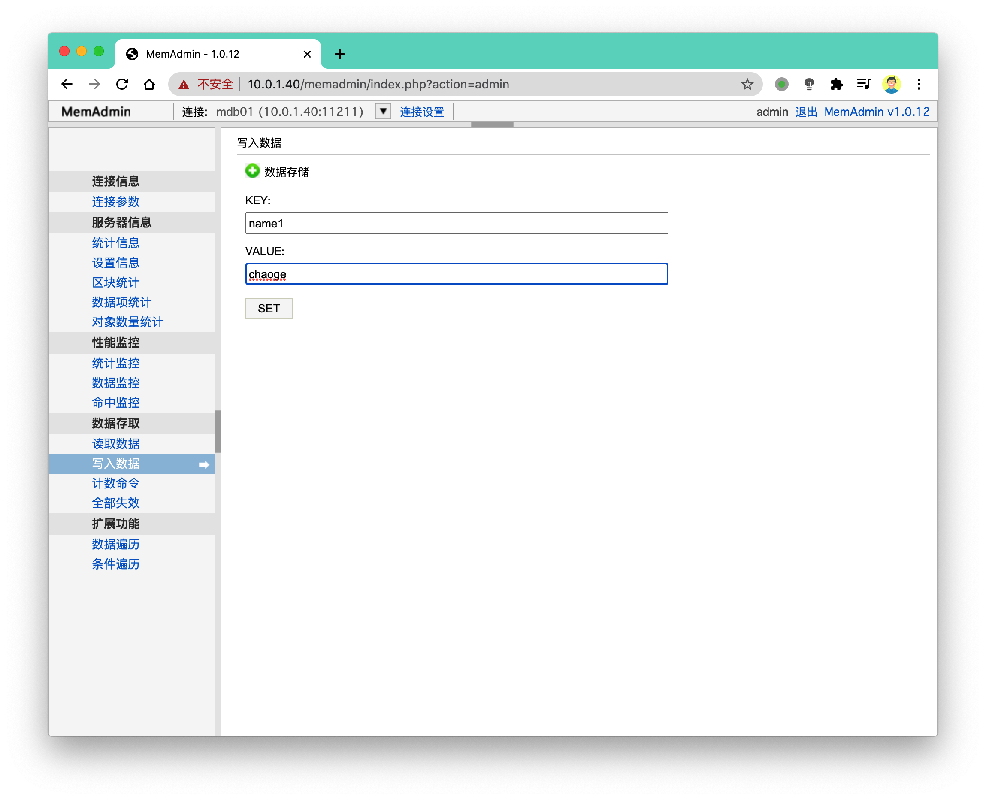Click the green plus data storage icon

tap(252, 171)
